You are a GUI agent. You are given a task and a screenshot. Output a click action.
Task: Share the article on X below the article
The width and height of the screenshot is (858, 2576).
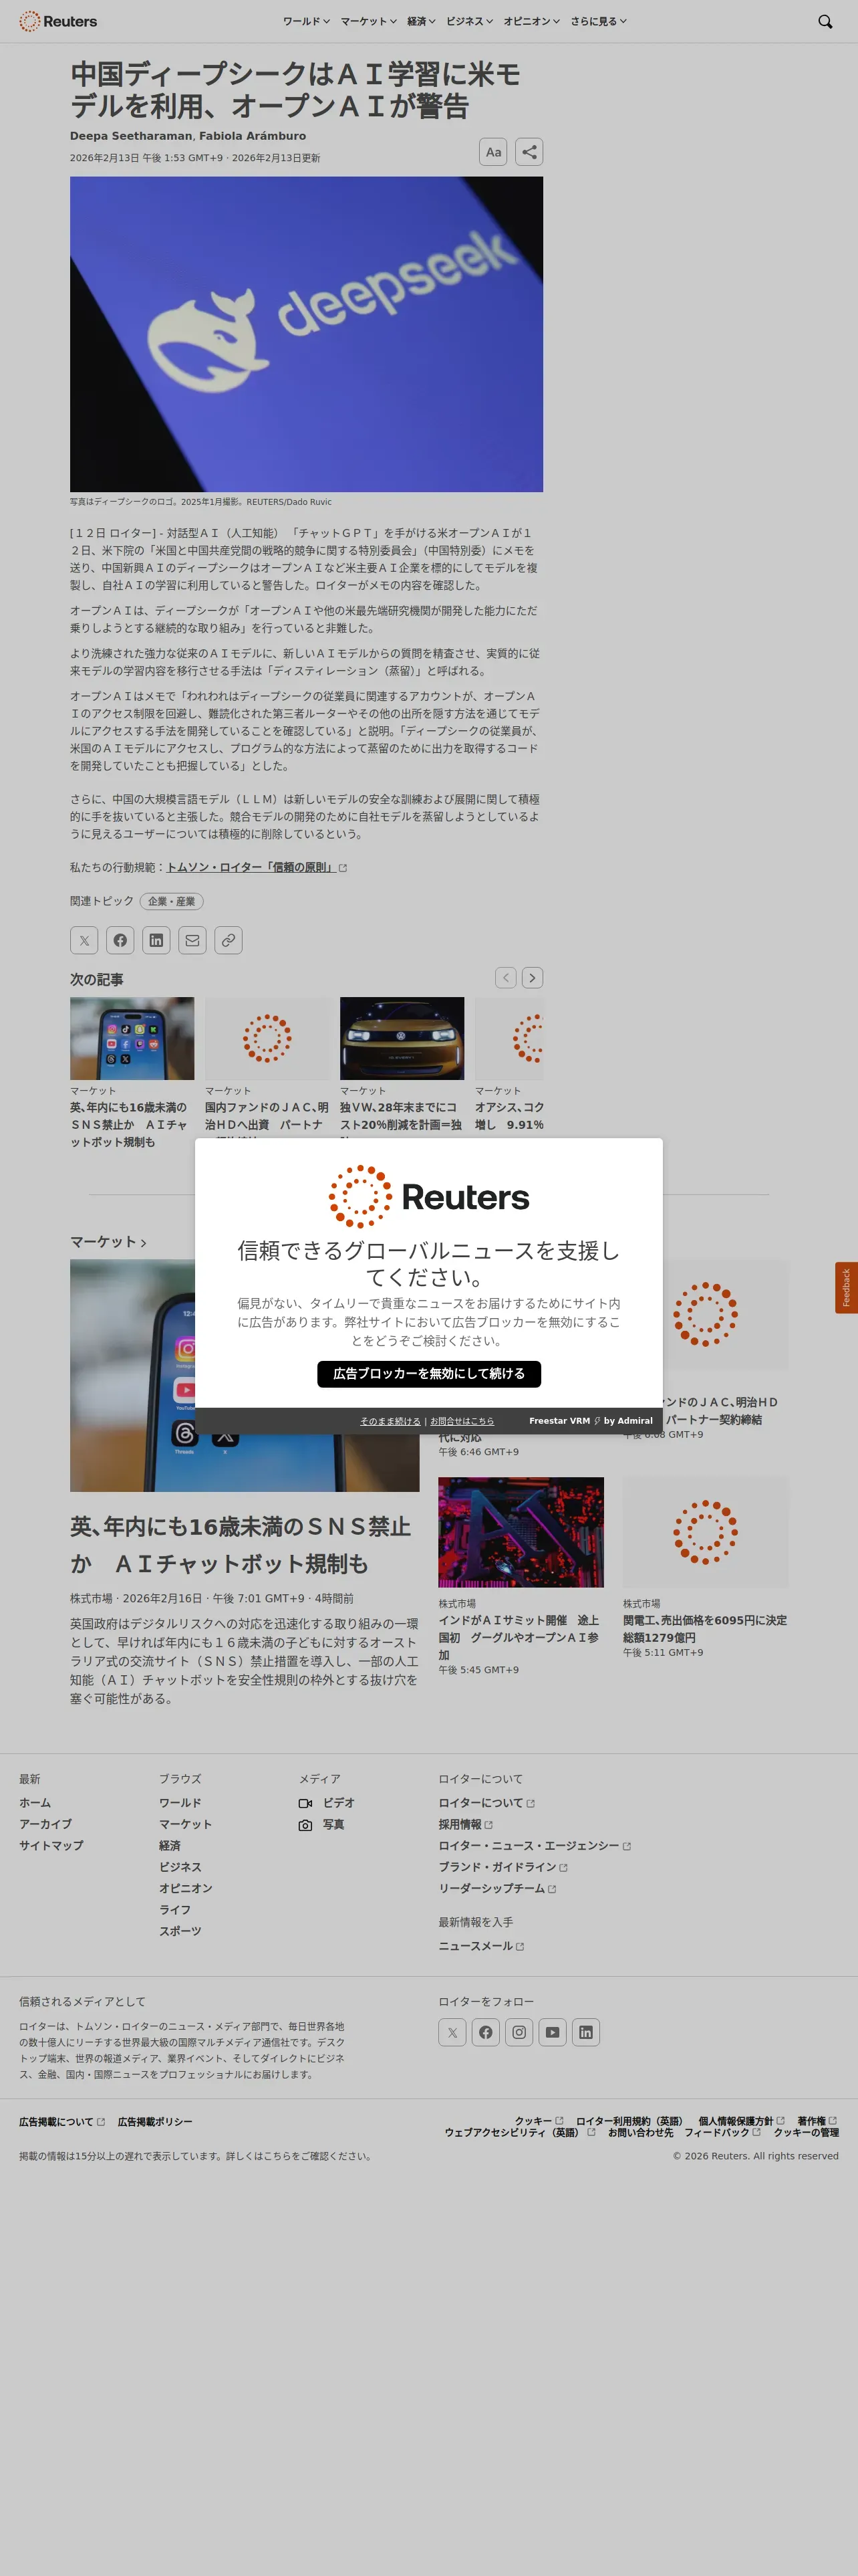click(84, 940)
